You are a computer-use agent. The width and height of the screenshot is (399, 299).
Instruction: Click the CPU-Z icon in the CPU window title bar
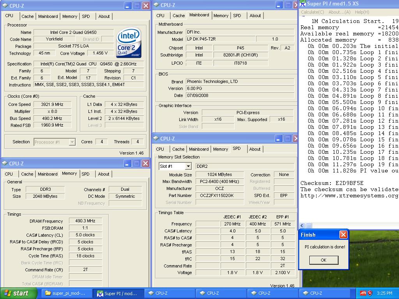pos(5,5)
